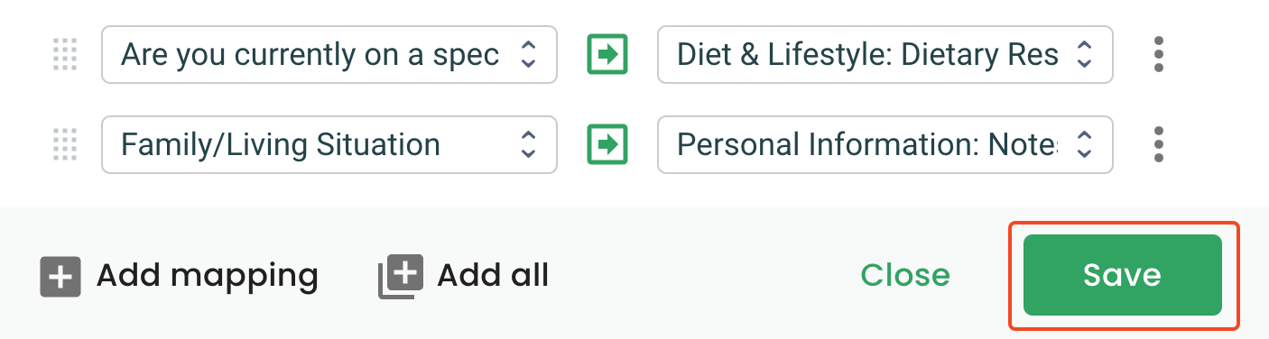Click chevron arrows on Diet & Lifestyle selector
Image resolution: width=1269 pixels, height=339 pixels.
coord(1085,55)
